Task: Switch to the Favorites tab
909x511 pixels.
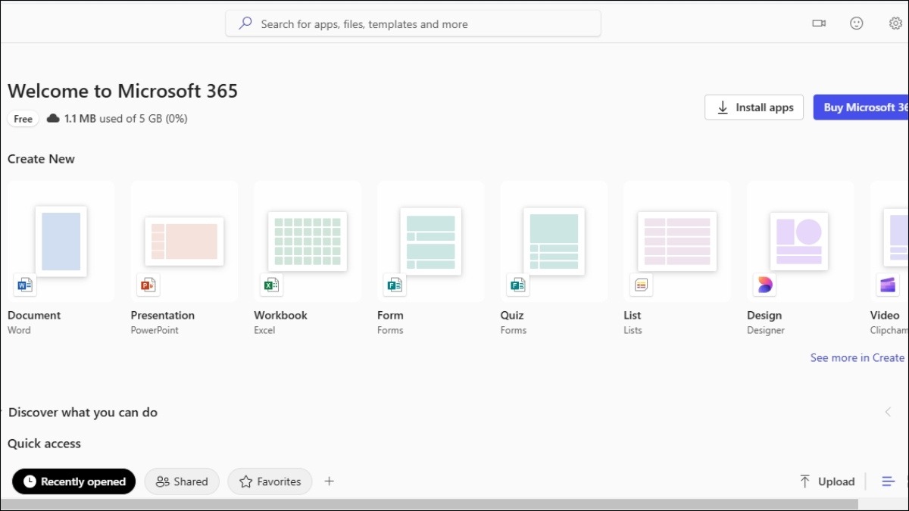Action: 270,481
